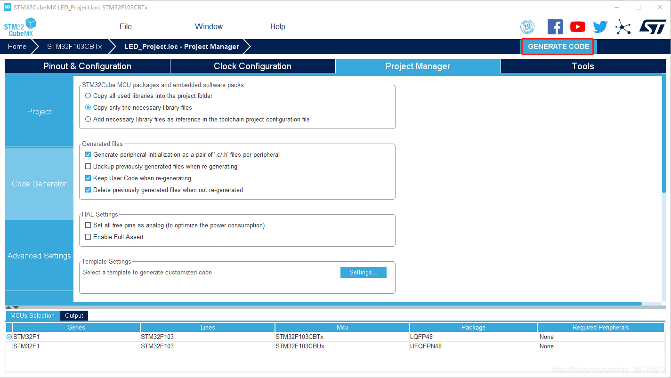Select Add necessary library files as reference option
The height and width of the screenshot is (378, 671).
pyautogui.click(x=88, y=119)
